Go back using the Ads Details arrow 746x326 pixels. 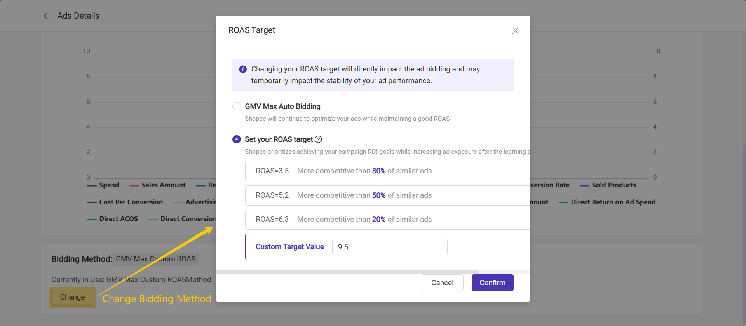click(x=47, y=16)
